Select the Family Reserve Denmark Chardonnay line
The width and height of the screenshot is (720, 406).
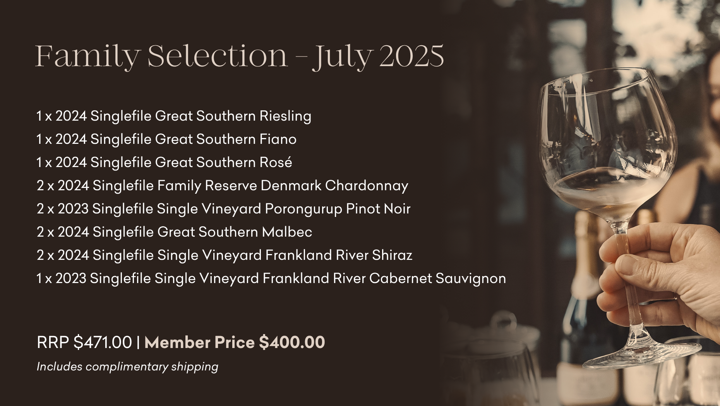pos(223,186)
